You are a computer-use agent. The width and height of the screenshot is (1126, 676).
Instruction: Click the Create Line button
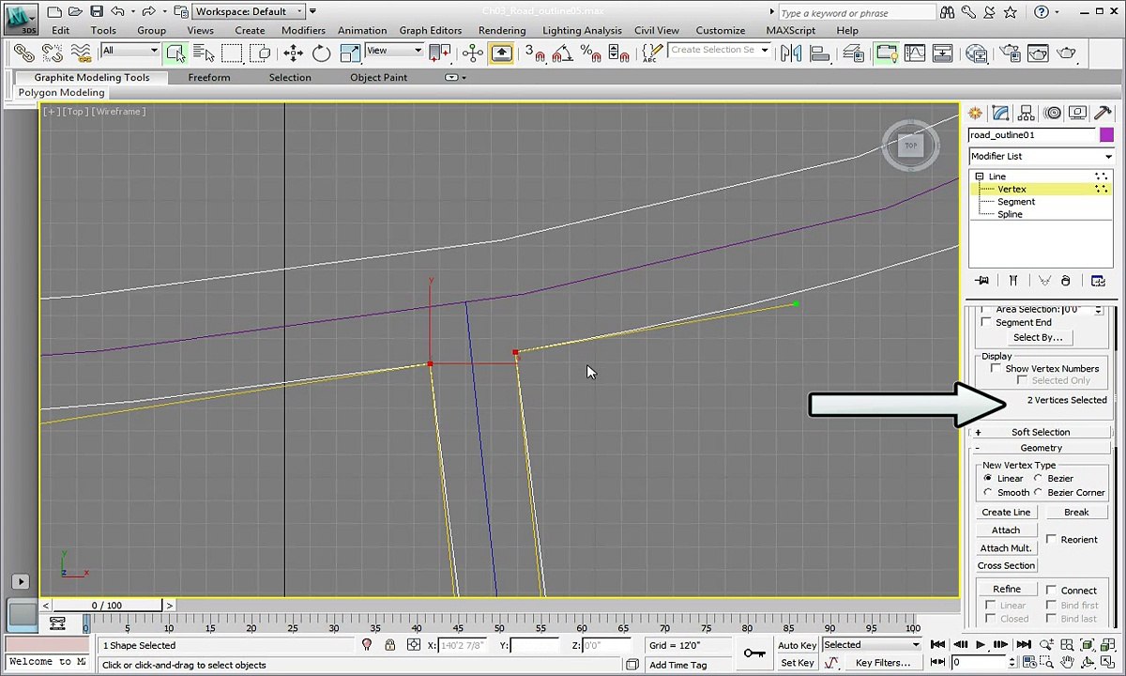point(1006,513)
